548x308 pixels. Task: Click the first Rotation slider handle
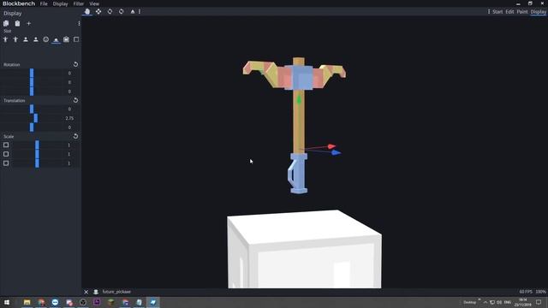coord(32,73)
